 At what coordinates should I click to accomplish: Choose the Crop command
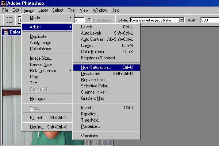click(x=47, y=77)
